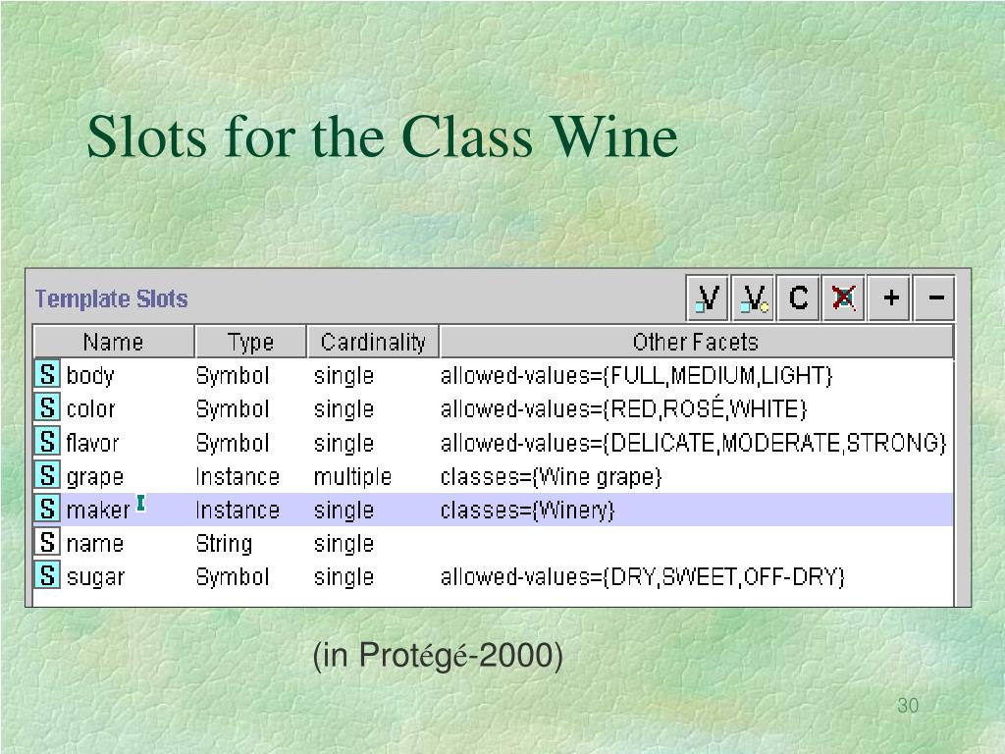The image size is (1005, 754).
Task: Select the highlighted maker slot row
Action: pyautogui.click(x=493, y=510)
